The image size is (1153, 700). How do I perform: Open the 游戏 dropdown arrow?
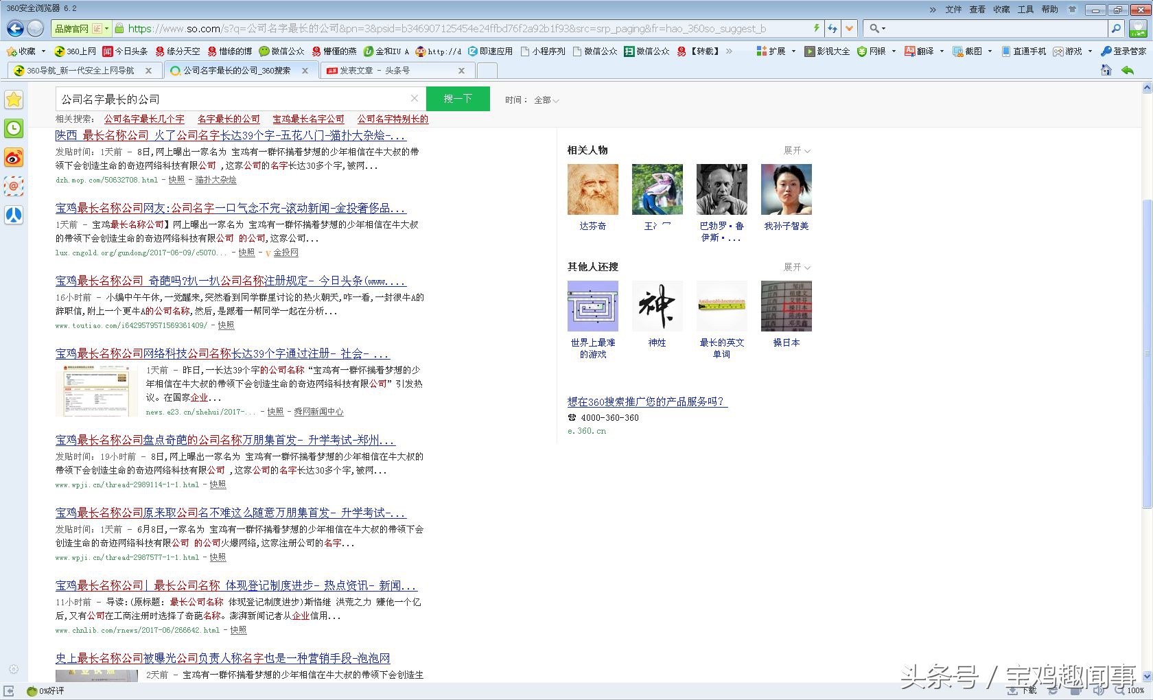point(1090,51)
